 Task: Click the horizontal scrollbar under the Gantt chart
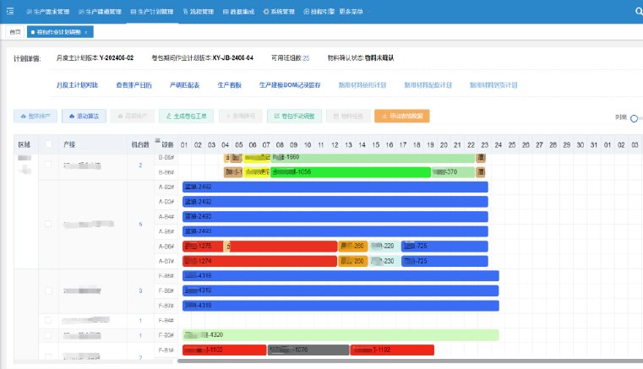410,361
